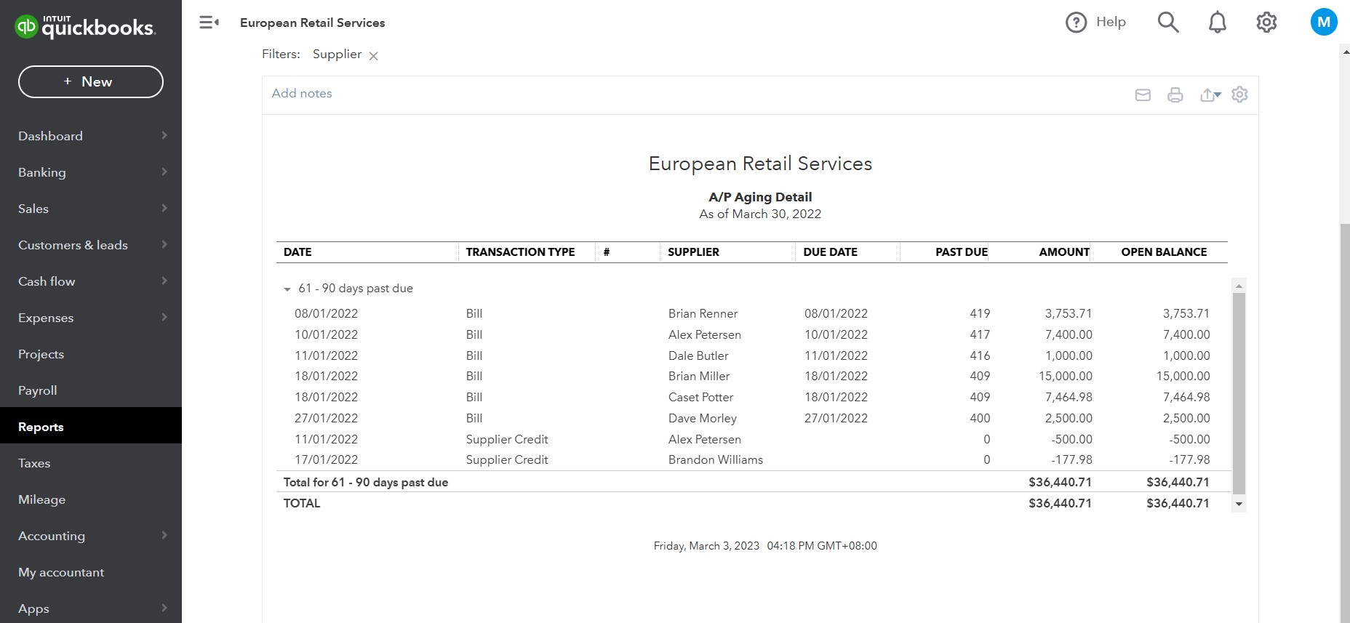Viewport: 1350px width, 623px height.
Task: Open the Reports menu item
Action: [41, 427]
